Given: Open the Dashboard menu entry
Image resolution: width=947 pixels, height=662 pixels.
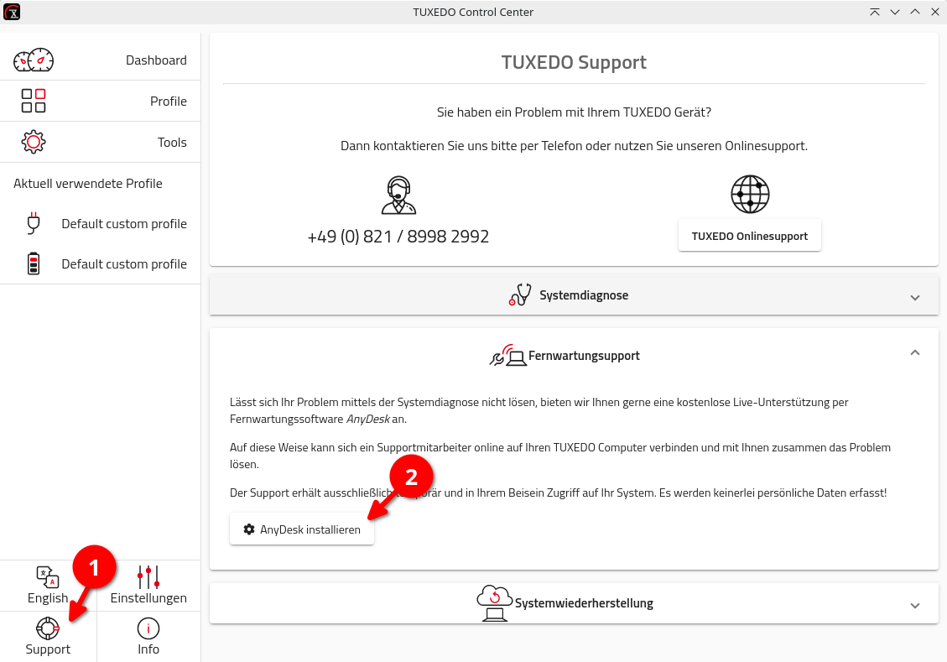Looking at the screenshot, I should [101, 60].
